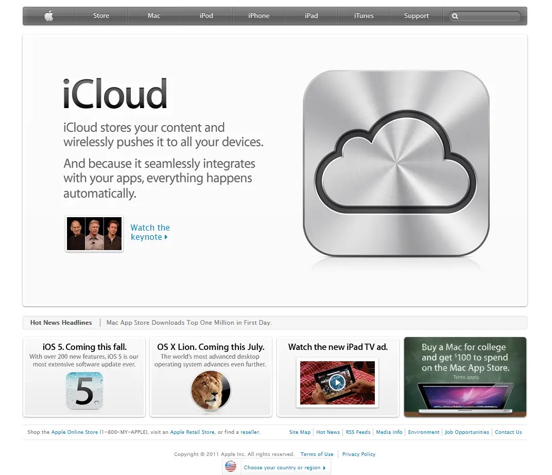
Task: Open OS X Lion Coming this July heading
Action: [211, 347]
